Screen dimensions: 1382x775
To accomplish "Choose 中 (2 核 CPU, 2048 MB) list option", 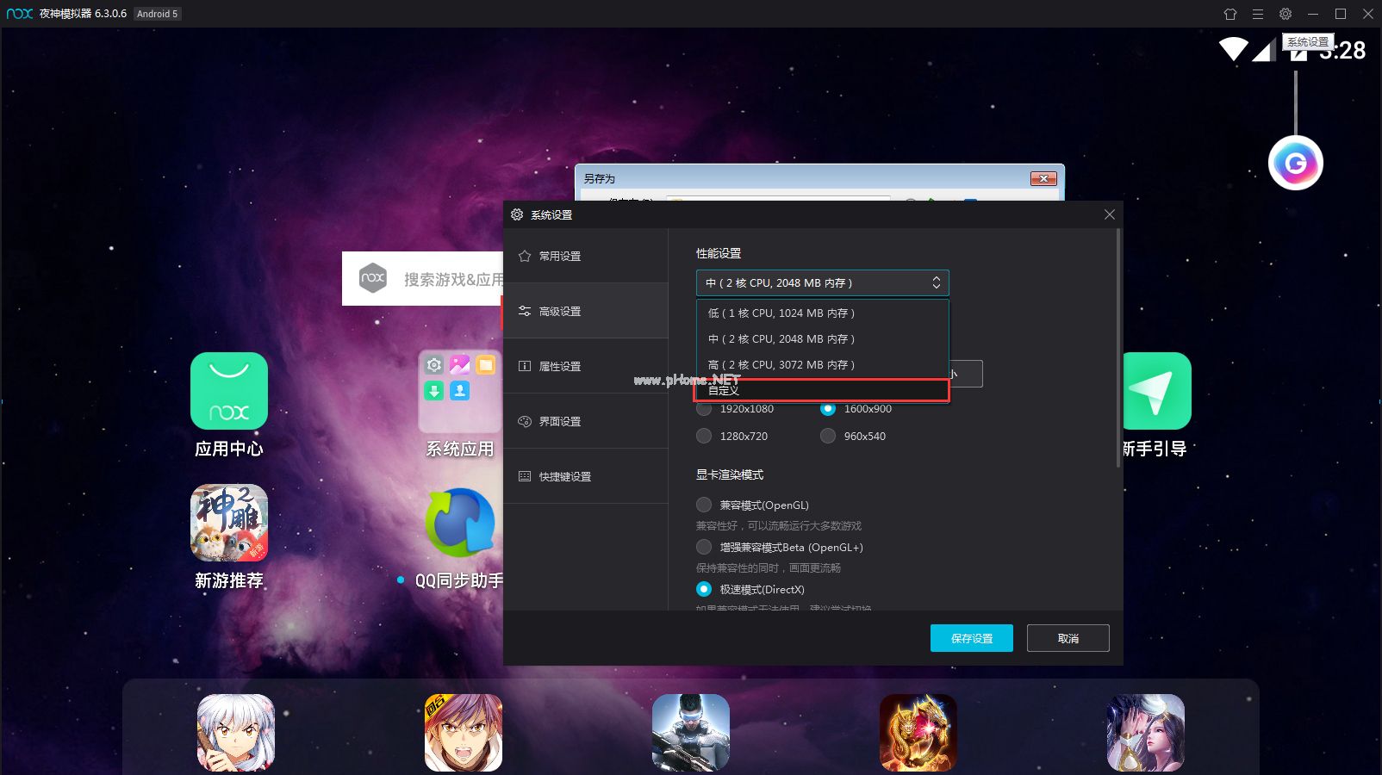I will (x=823, y=339).
